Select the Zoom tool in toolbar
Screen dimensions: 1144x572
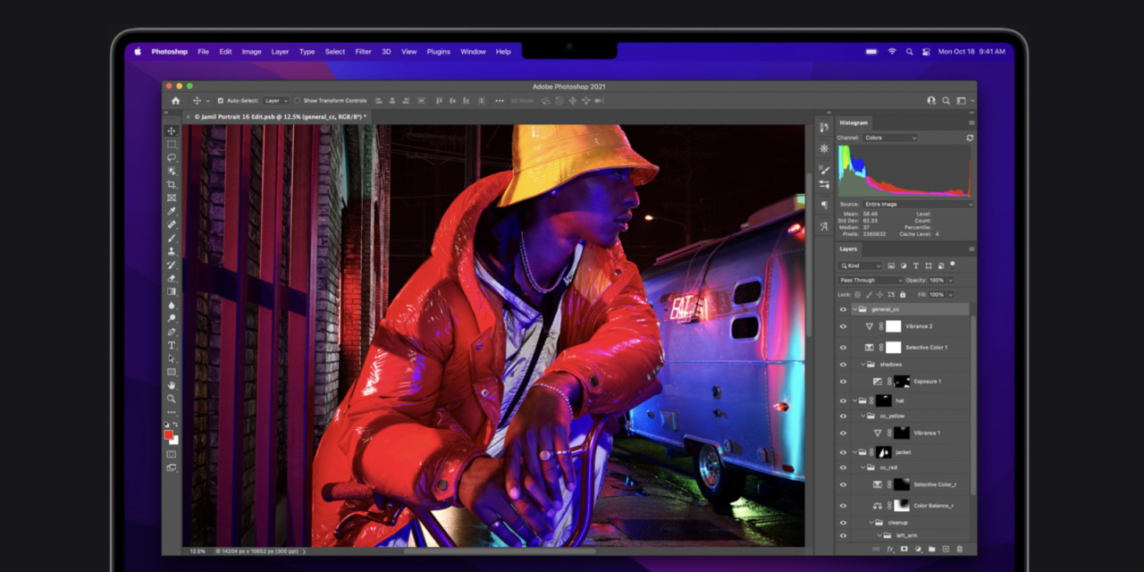172,399
